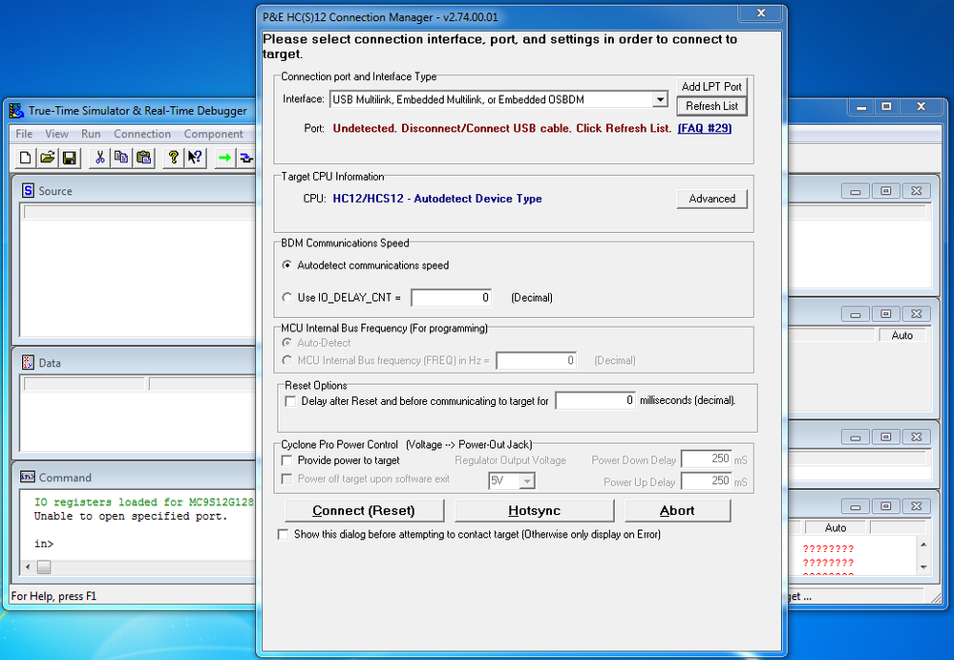Click the Connect (Reset) button
This screenshot has width=954, height=660.
[364, 510]
